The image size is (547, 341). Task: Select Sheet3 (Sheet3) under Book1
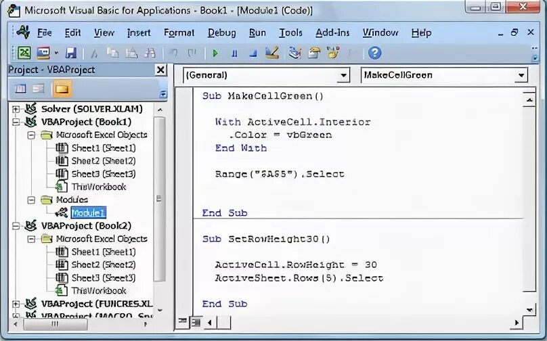point(104,174)
